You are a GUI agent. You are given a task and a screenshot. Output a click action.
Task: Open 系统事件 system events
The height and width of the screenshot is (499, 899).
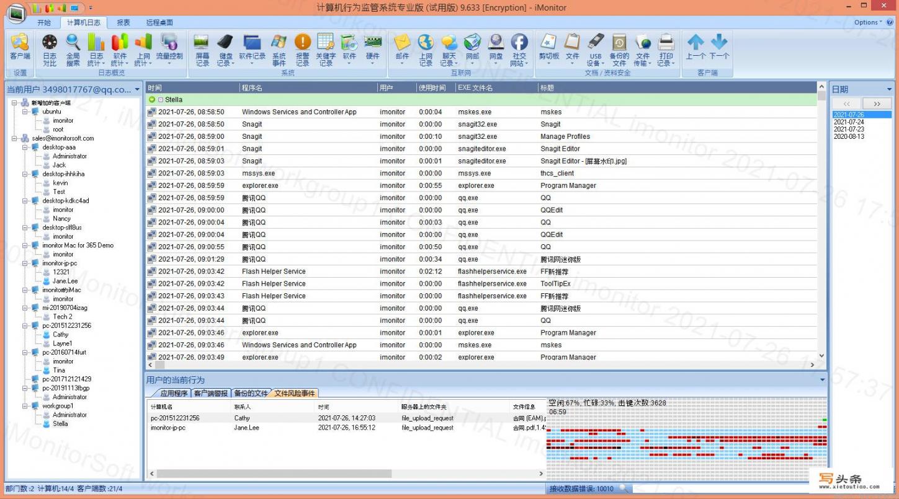coord(279,49)
